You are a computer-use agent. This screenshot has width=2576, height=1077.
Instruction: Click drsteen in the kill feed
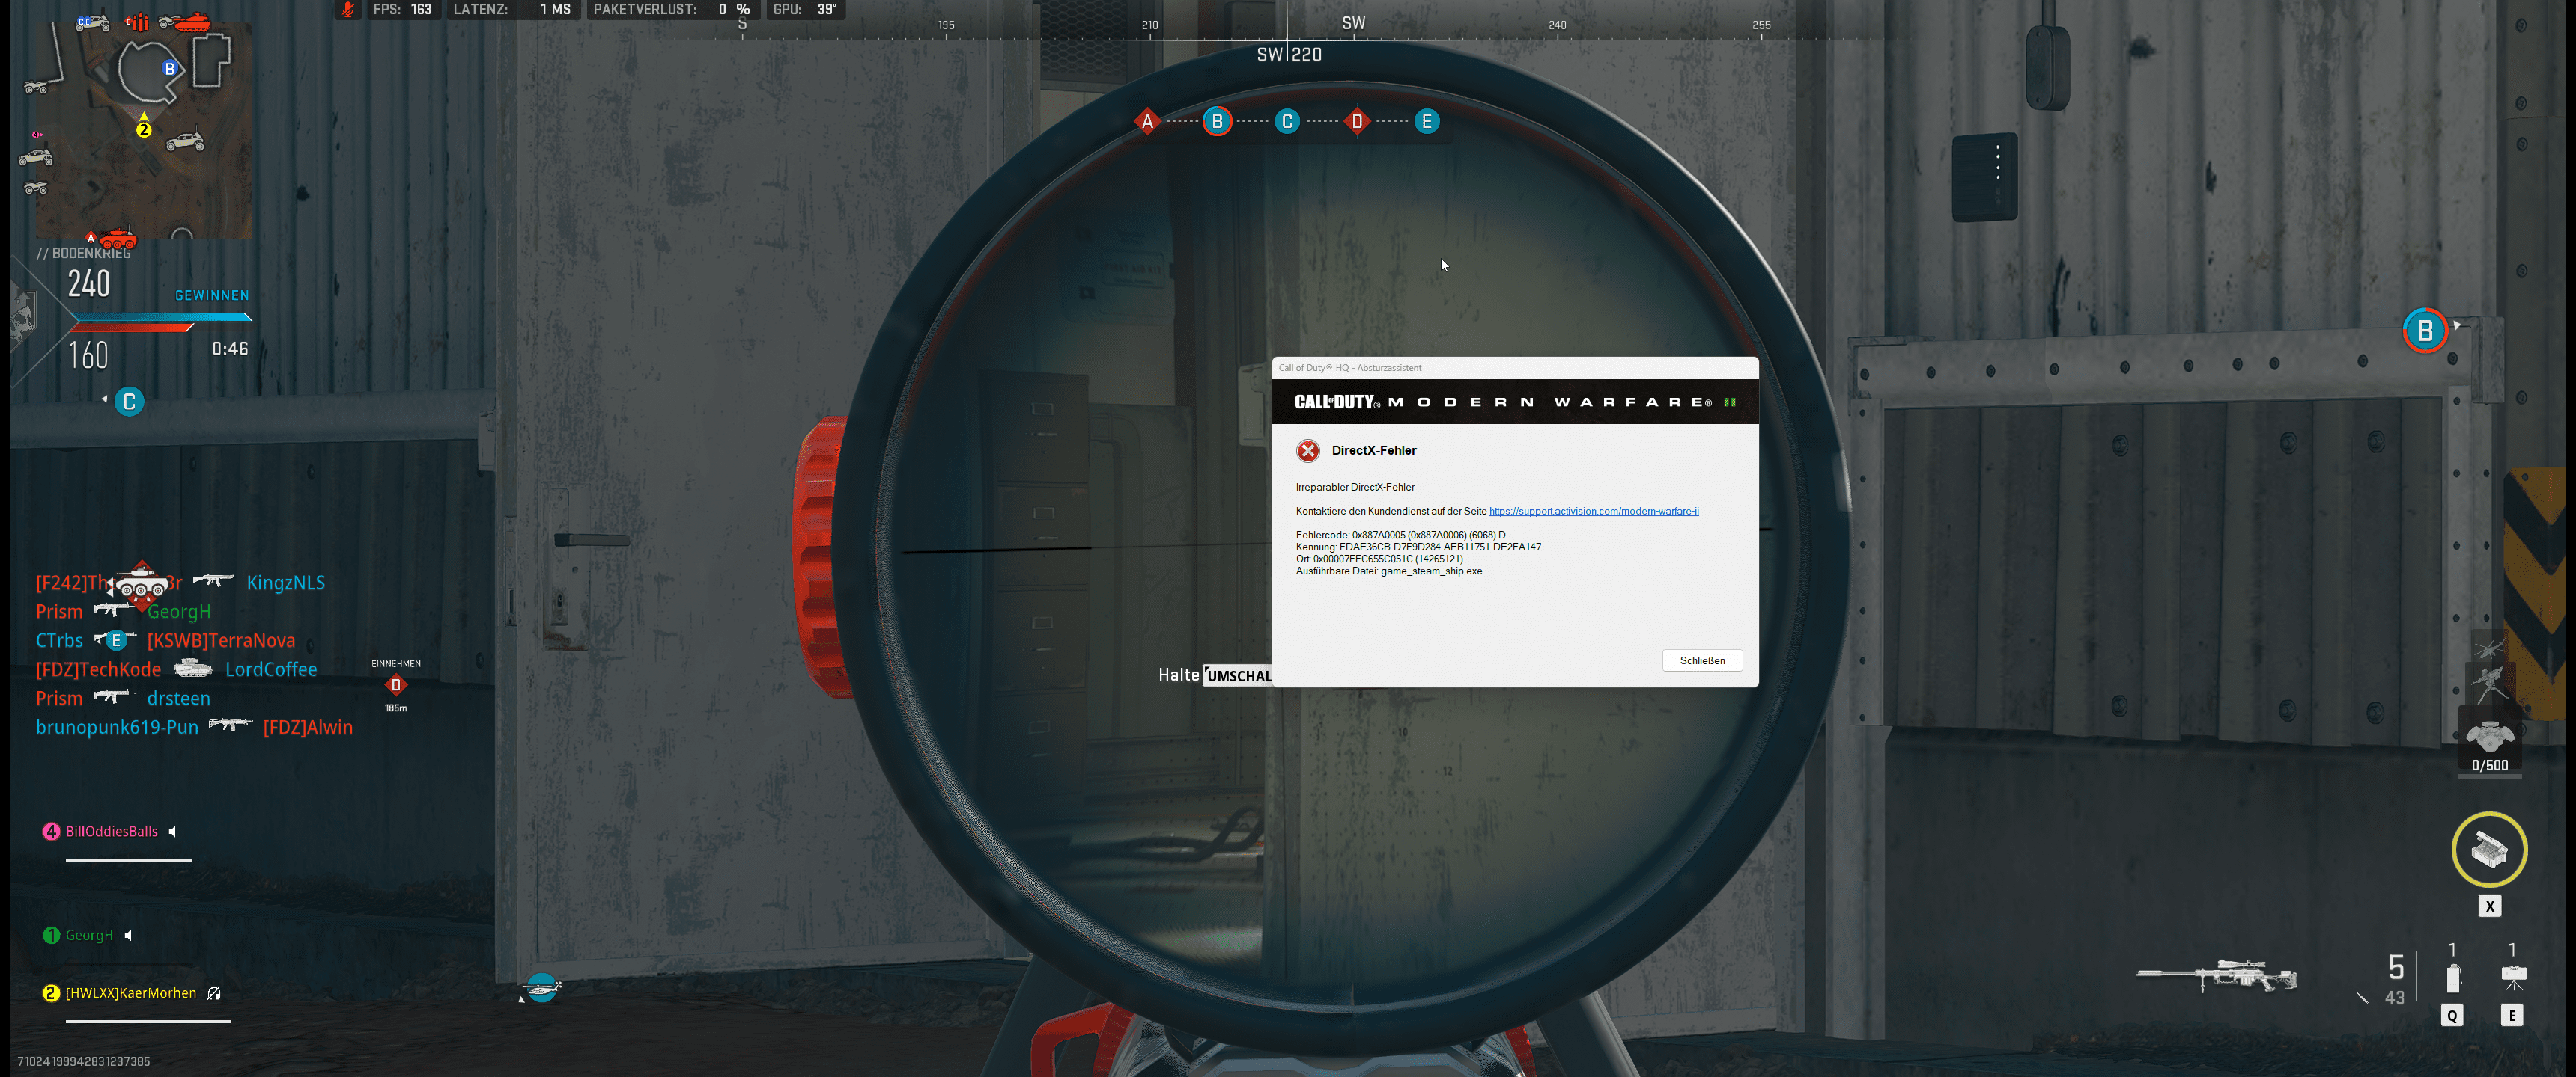click(x=179, y=699)
